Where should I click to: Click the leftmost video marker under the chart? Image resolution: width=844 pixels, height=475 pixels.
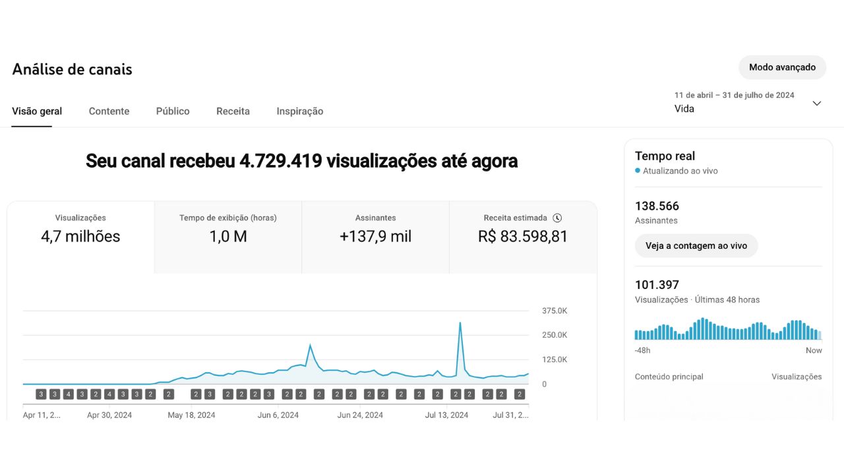click(41, 395)
